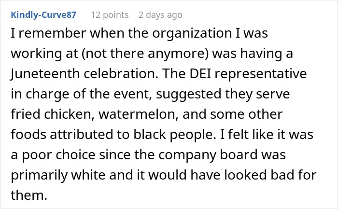This screenshot has height=209, width=338.
Task: Click the word 'celebration' in the comment
Action: coord(121,74)
